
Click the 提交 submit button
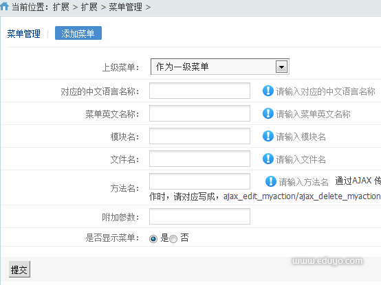point(19,269)
